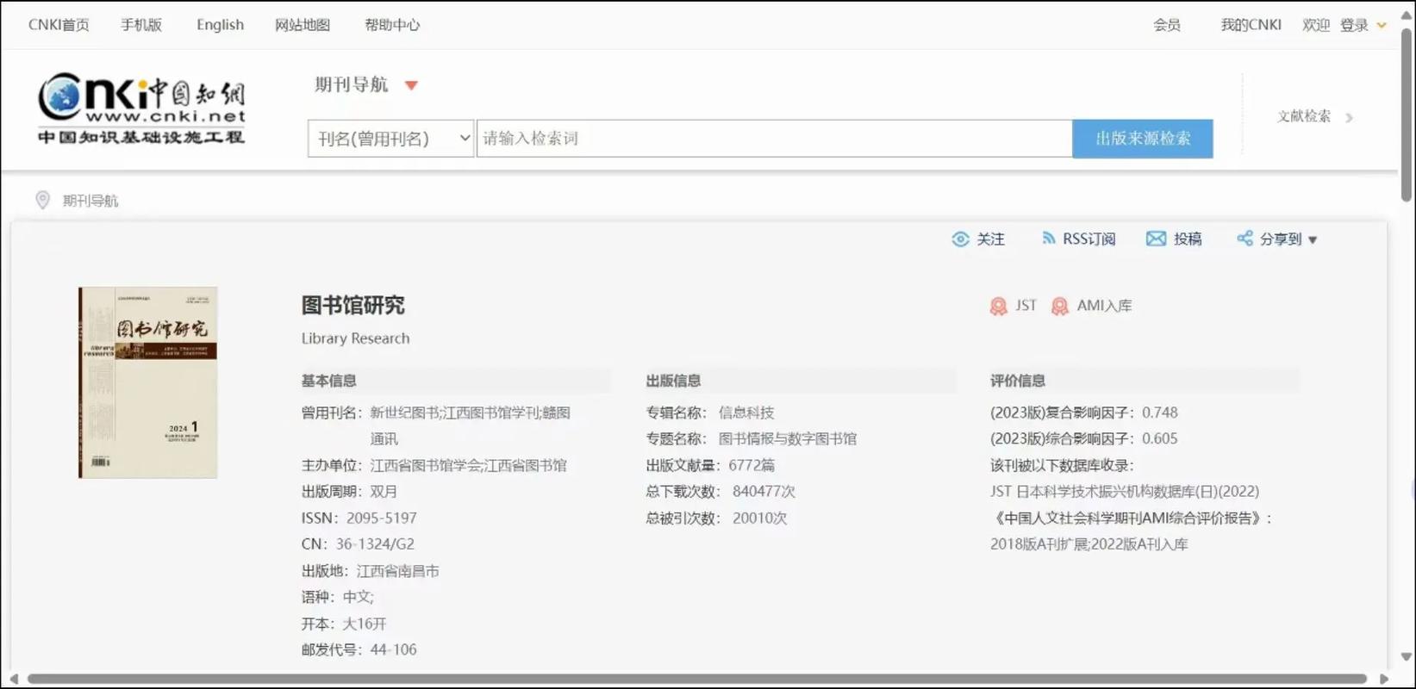The height and width of the screenshot is (689, 1416).
Task: Click 2018版A刊扩展;2022版A刊入库 text
Action: [x=1089, y=545]
